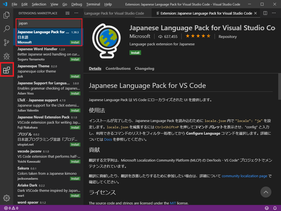Click the download count 637,455
The width and height of the screenshot is (281, 211).
click(168, 37)
